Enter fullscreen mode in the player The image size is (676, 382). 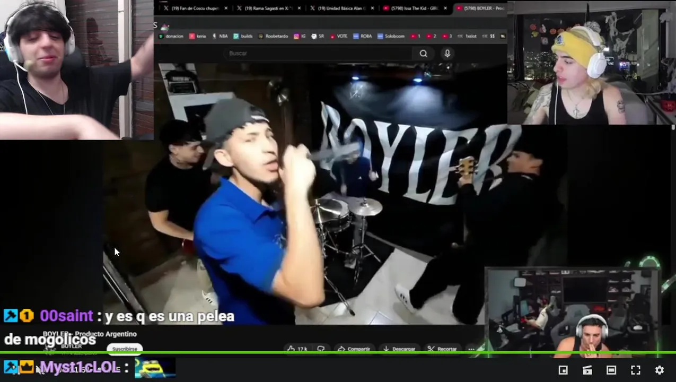coord(636,370)
